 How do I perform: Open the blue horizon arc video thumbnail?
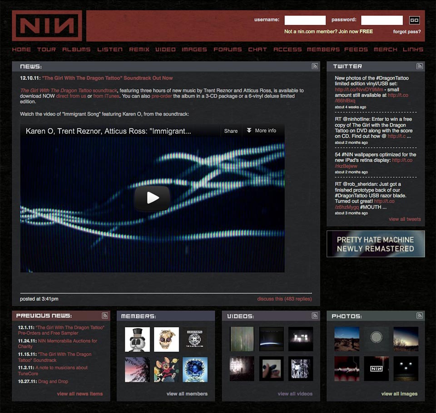point(272,339)
